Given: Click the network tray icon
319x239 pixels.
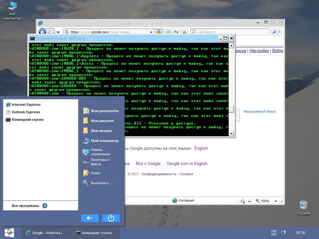Looking at the screenshot, I should coord(283,232).
